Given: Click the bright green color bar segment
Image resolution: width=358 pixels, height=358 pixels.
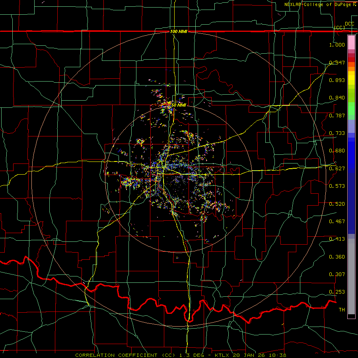Looking at the screenshot, I should [x=351, y=109].
